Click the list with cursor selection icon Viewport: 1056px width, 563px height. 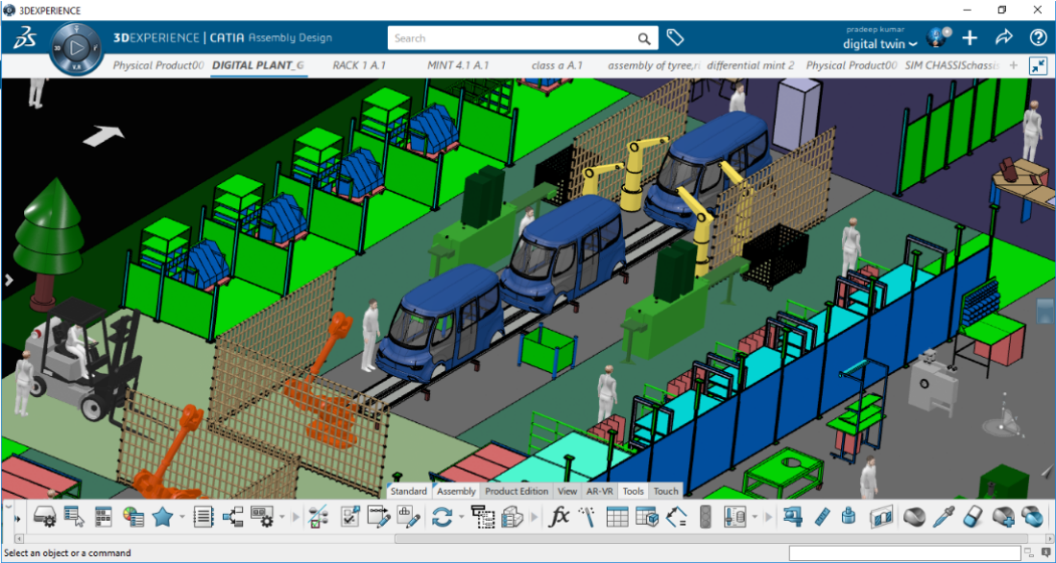coord(74,517)
